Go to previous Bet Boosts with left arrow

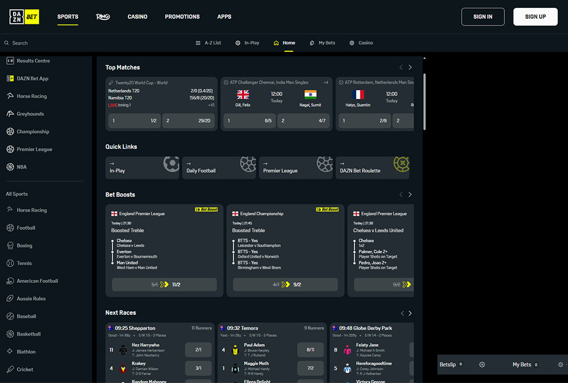click(401, 194)
